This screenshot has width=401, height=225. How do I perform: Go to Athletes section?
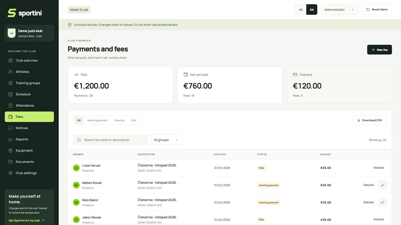point(29,72)
